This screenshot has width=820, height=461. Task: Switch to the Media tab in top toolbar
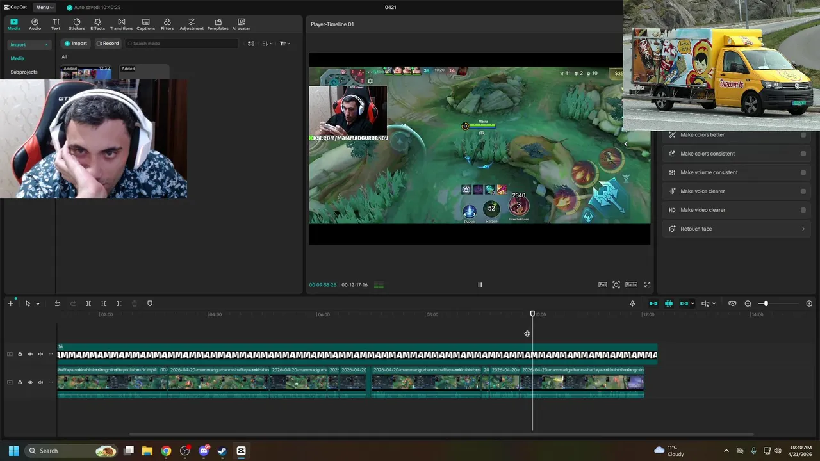(13, 24)
